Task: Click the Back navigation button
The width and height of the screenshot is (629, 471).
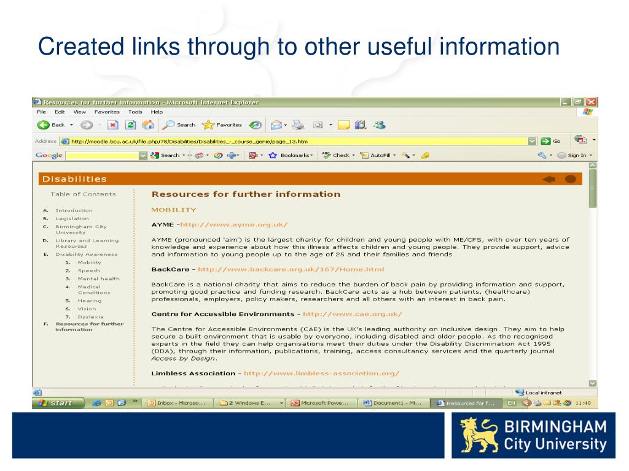Action: coord(50,125)
